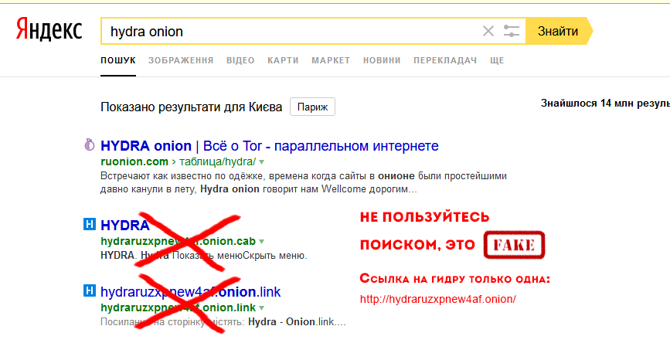Image resolution: width=670 pixels, height=343 pixels.
Task: Click the snippet Показать менюСкрыть меню
Action: tap(240, 256)
